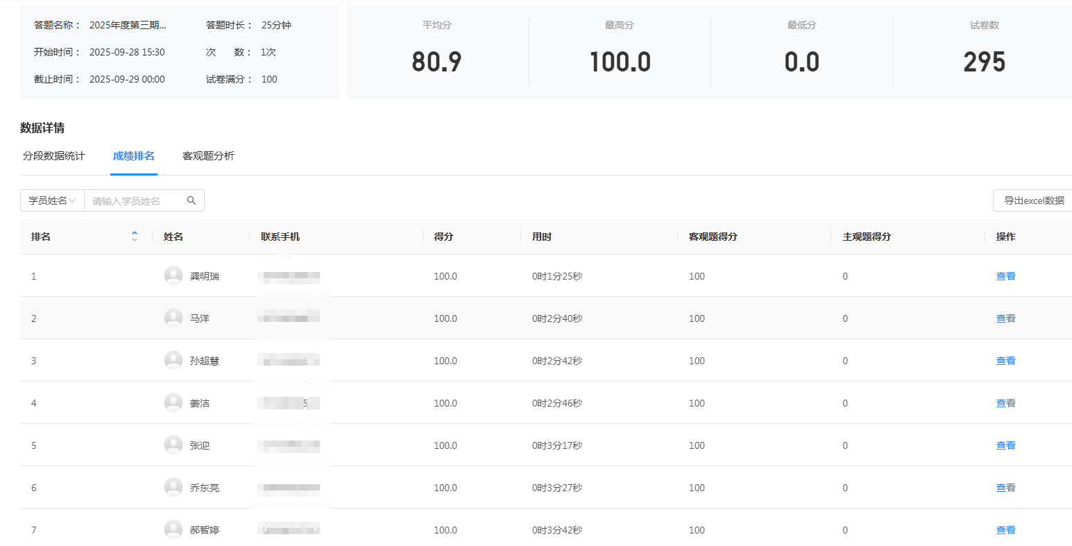Image resolution: width=1072 pixels, height=546 pixels.
Task: Switch to the 分段数据统计 tab
Action: coord(53,156)
